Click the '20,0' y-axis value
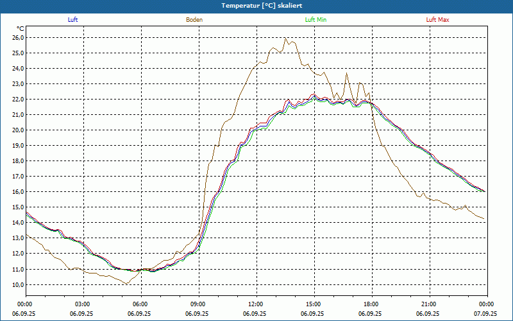The image size is (513, 321). click(x=18, y=130)
